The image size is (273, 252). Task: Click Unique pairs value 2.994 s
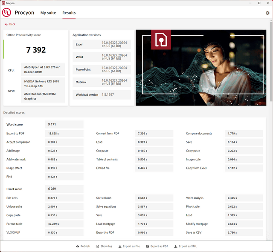[x=64, y=206]
